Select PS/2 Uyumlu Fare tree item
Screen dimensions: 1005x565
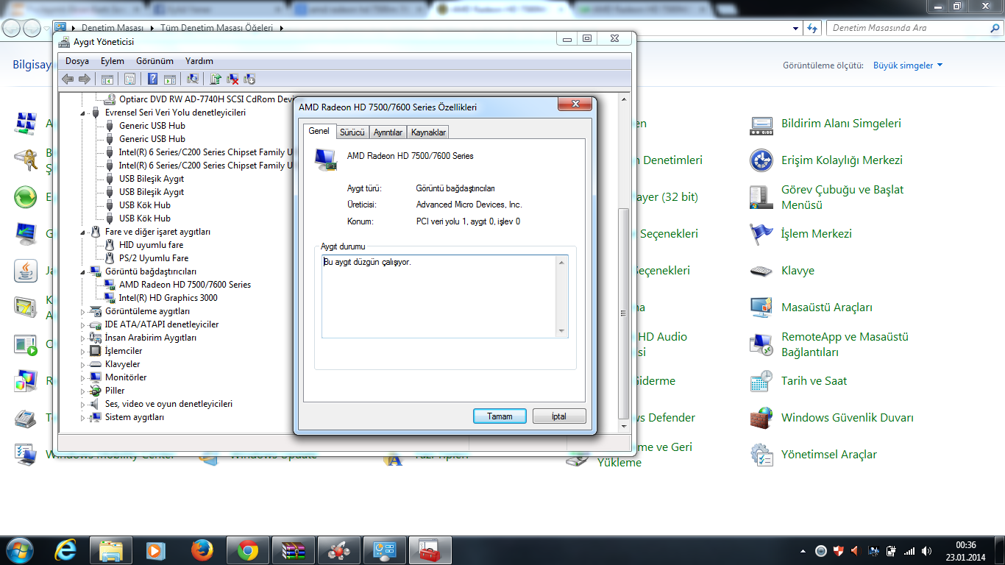[154, 258]
